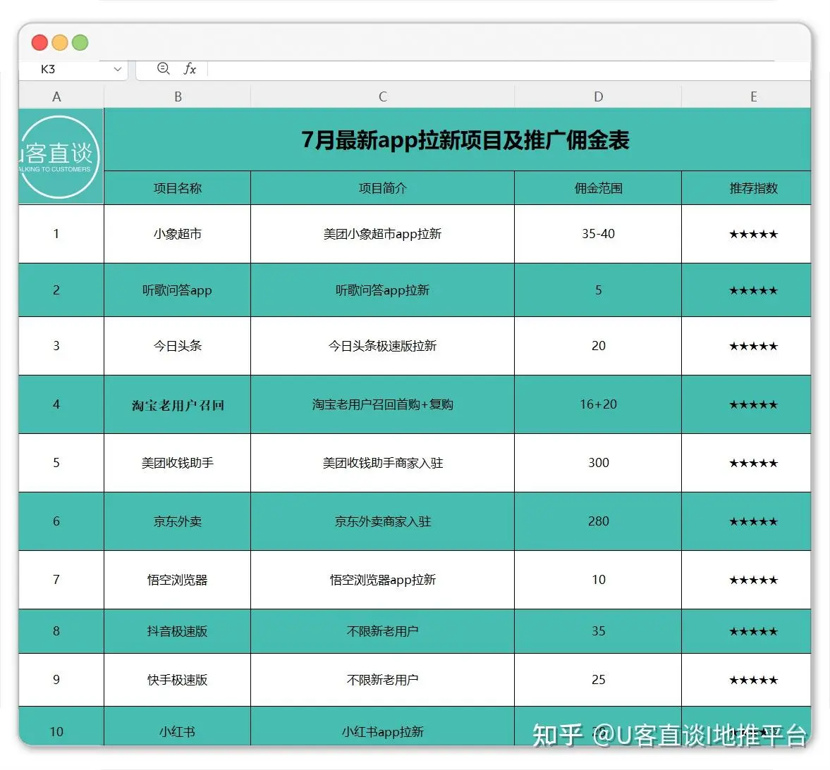Click cell 悟空浏览器
830x770 pixels.
click(x=177, y=580)
